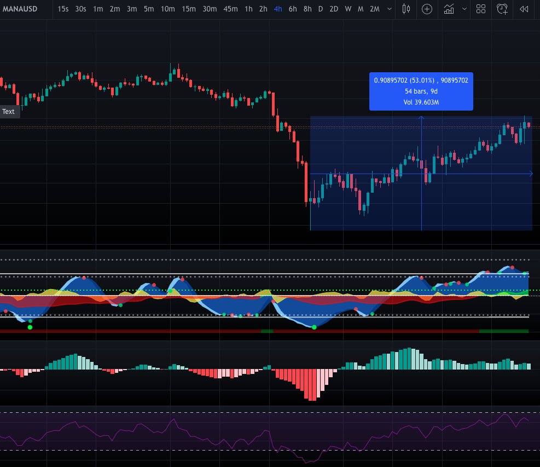This screenshot has width=540, height=467.
Task: Select the 2D timeframe
Action: pyautogui.click(x=334, y=9)
